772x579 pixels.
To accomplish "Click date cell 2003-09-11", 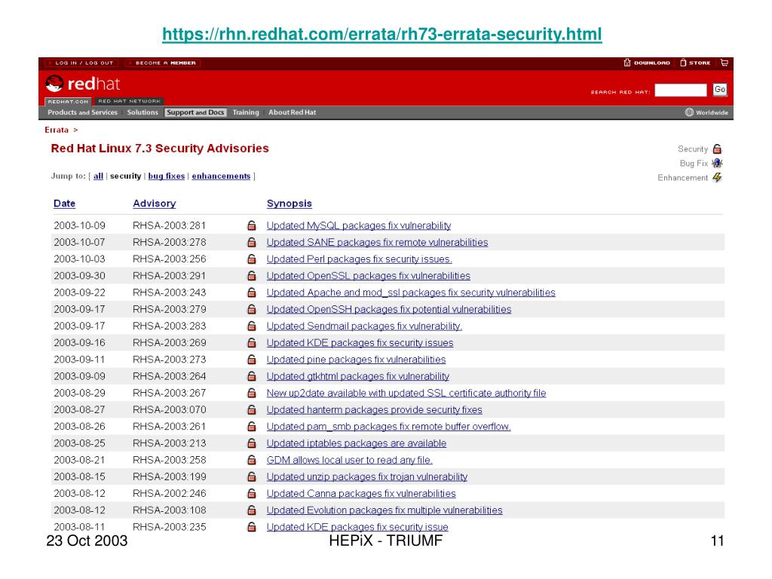I will (x=79, y=360).
